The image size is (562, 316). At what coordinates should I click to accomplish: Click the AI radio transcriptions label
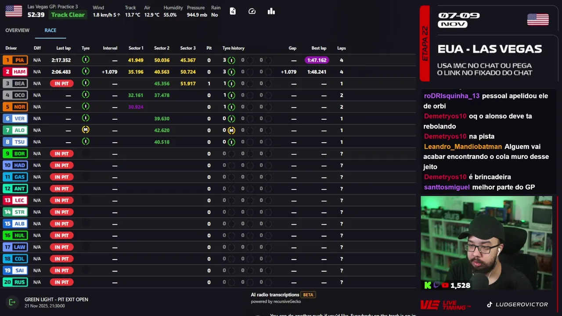point(275,295)
